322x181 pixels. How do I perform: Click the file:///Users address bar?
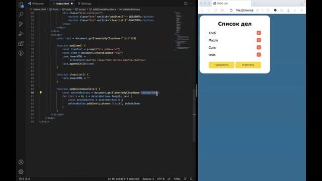tap(245, 10)
